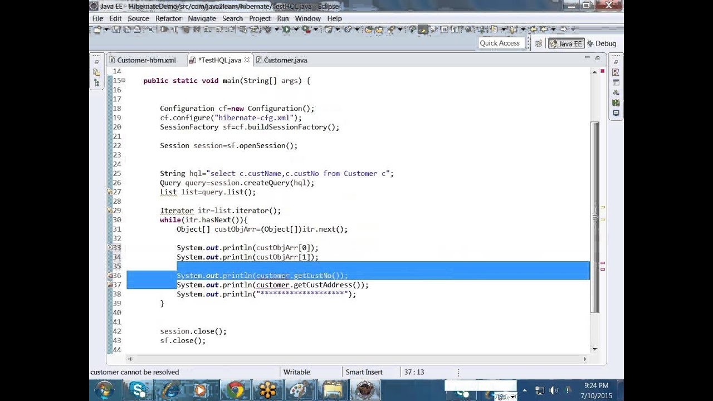
Task: Click the Open Perspective icon
Action: coord(539,43)
